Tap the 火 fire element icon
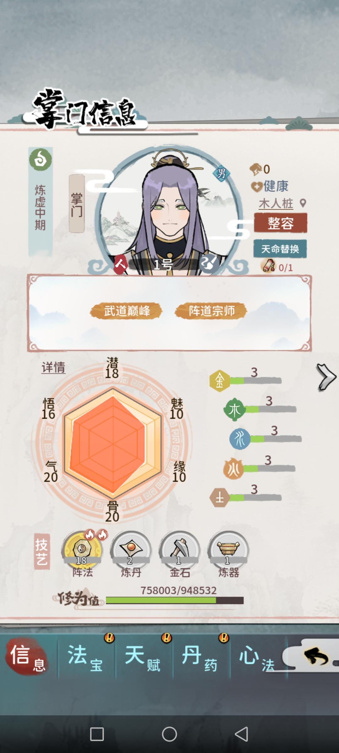 233,469
